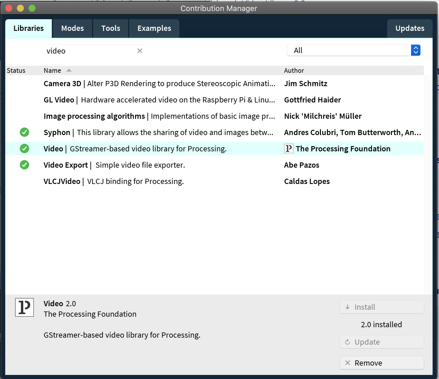Sort by the Author column header
Image resolution: width=439 pixels, height=379 pixels.
coord(294,70)
